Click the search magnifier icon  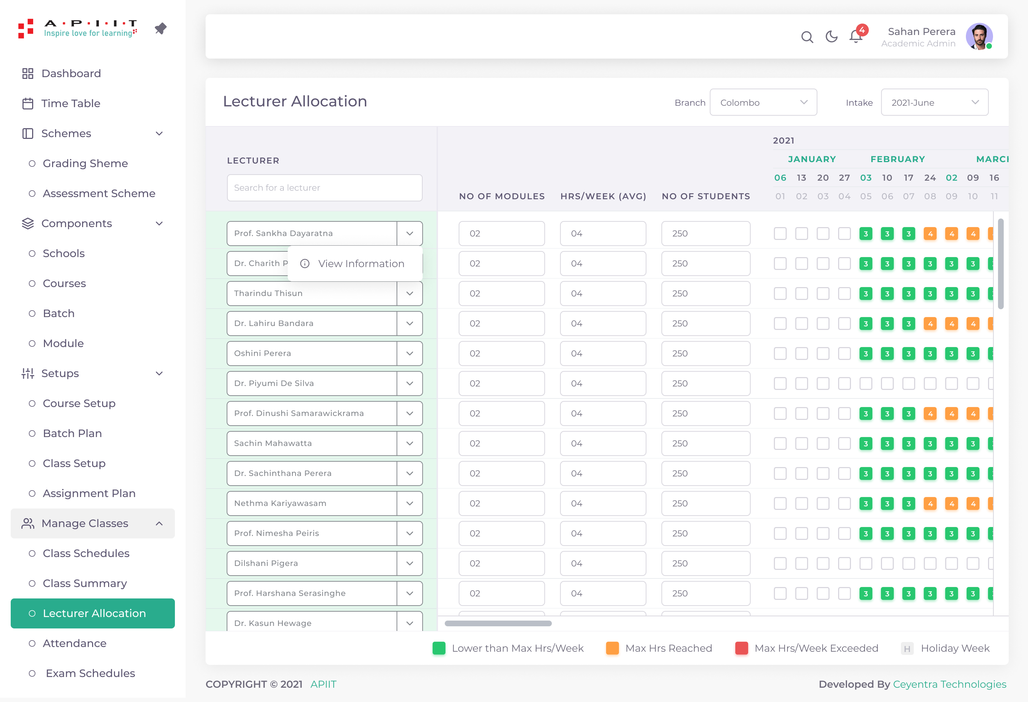pyautogui.click(x=807, y=37)
